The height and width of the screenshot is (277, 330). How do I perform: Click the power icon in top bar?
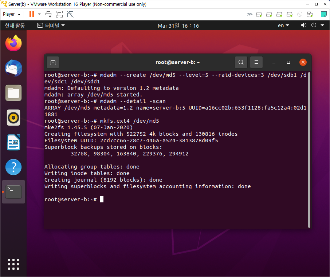coord(314,25)
